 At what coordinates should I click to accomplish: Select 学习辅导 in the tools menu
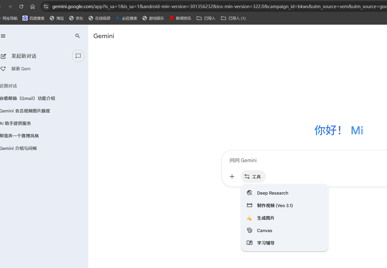[x=266, y=243]
